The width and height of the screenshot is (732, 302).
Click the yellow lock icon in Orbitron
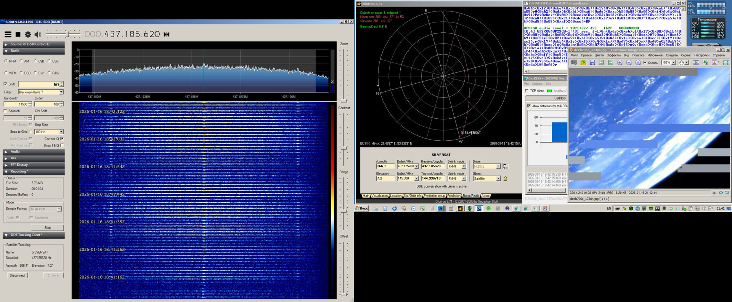506,178
